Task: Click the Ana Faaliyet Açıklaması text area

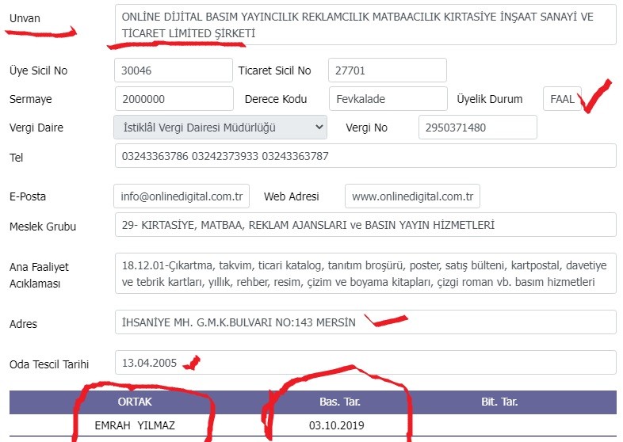Action: [365, 273]
